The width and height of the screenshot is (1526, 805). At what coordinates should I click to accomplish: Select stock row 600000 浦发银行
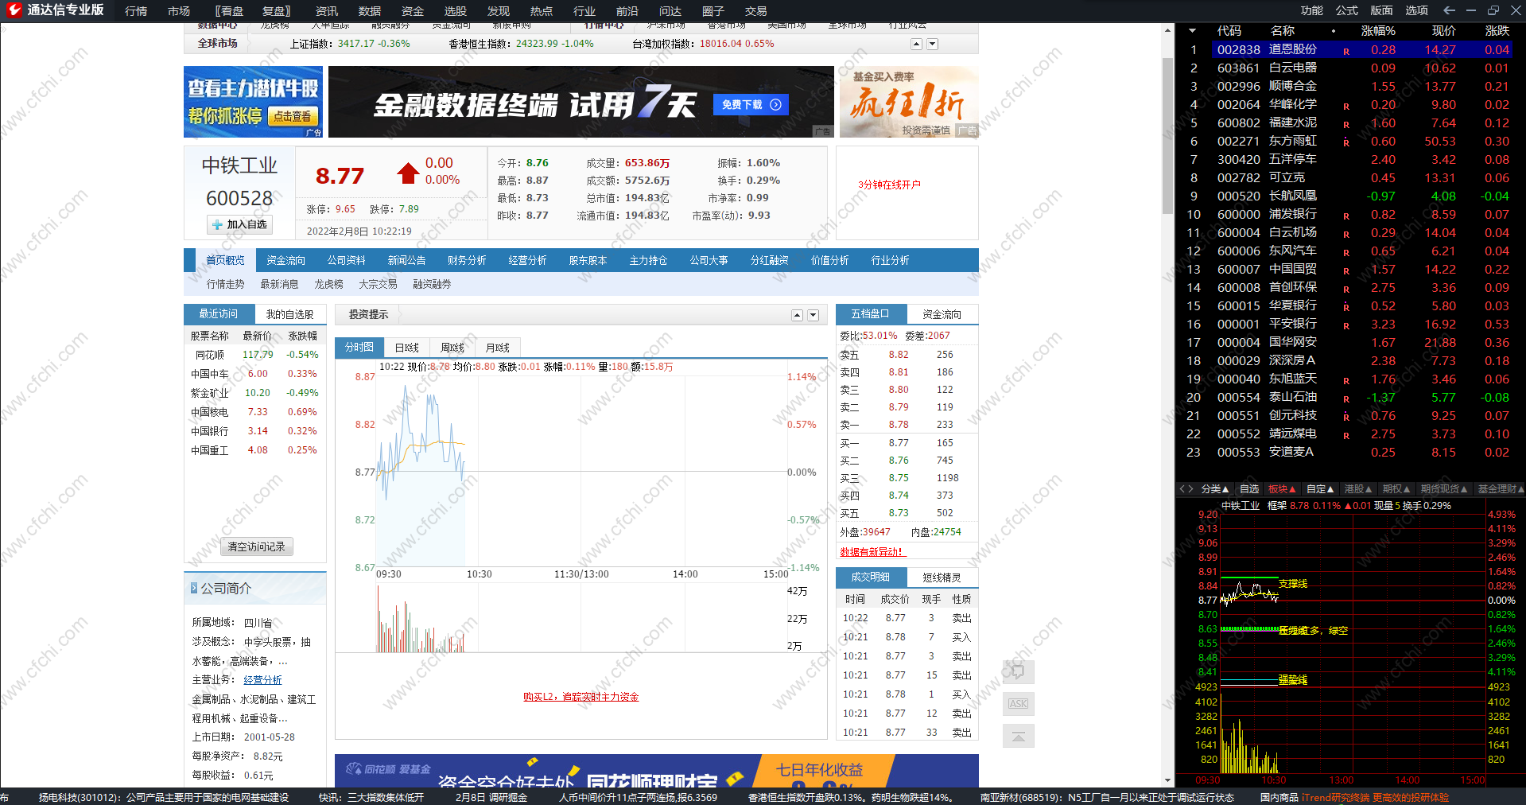click(1349, 215)
